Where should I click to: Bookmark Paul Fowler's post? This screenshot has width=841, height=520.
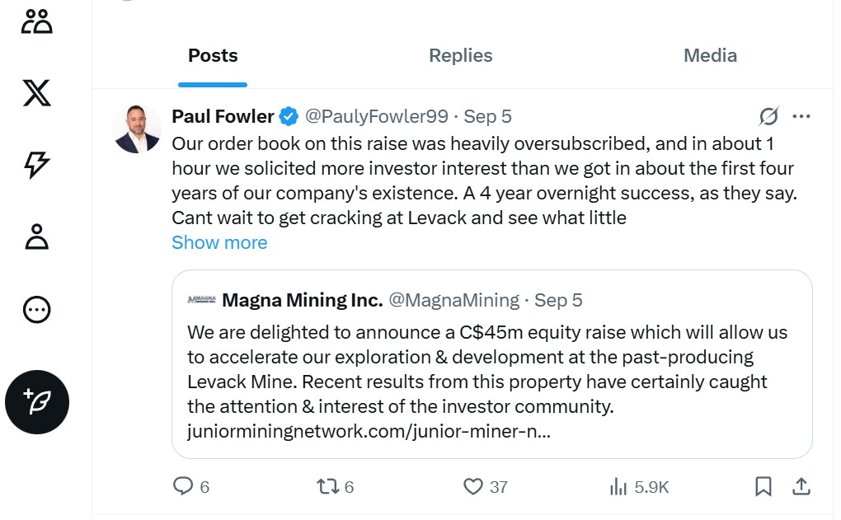(x=763, y=487)
